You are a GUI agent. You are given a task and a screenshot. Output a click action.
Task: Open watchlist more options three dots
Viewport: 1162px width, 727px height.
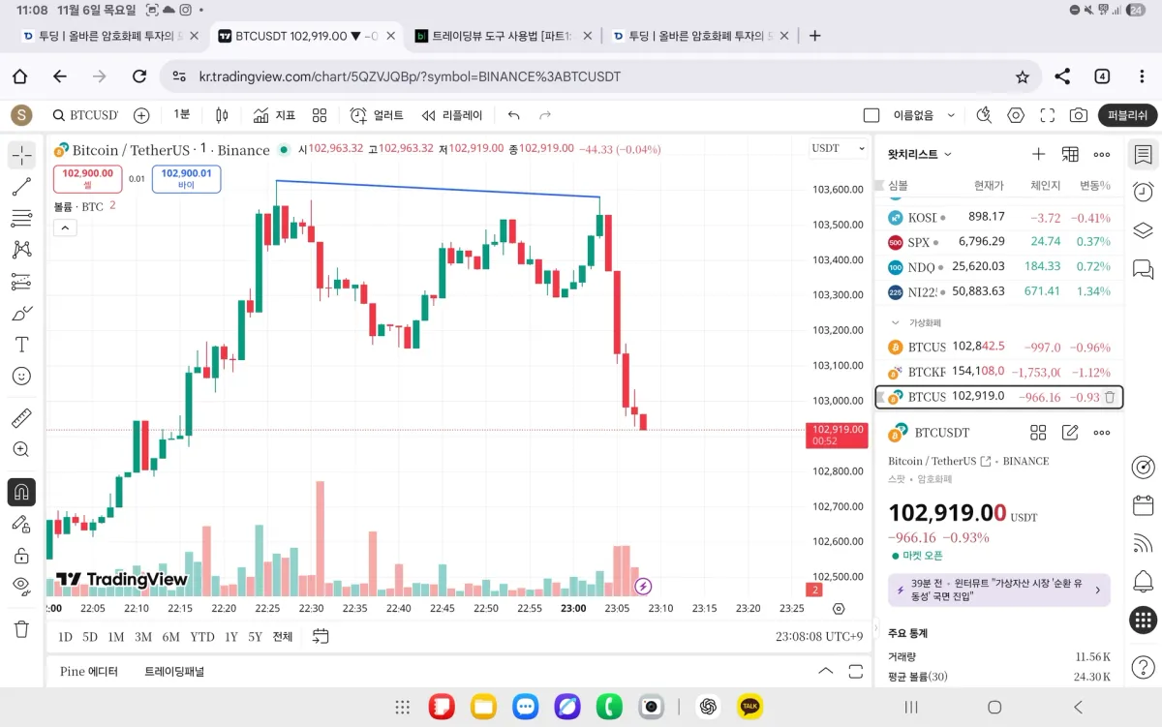1102,154
